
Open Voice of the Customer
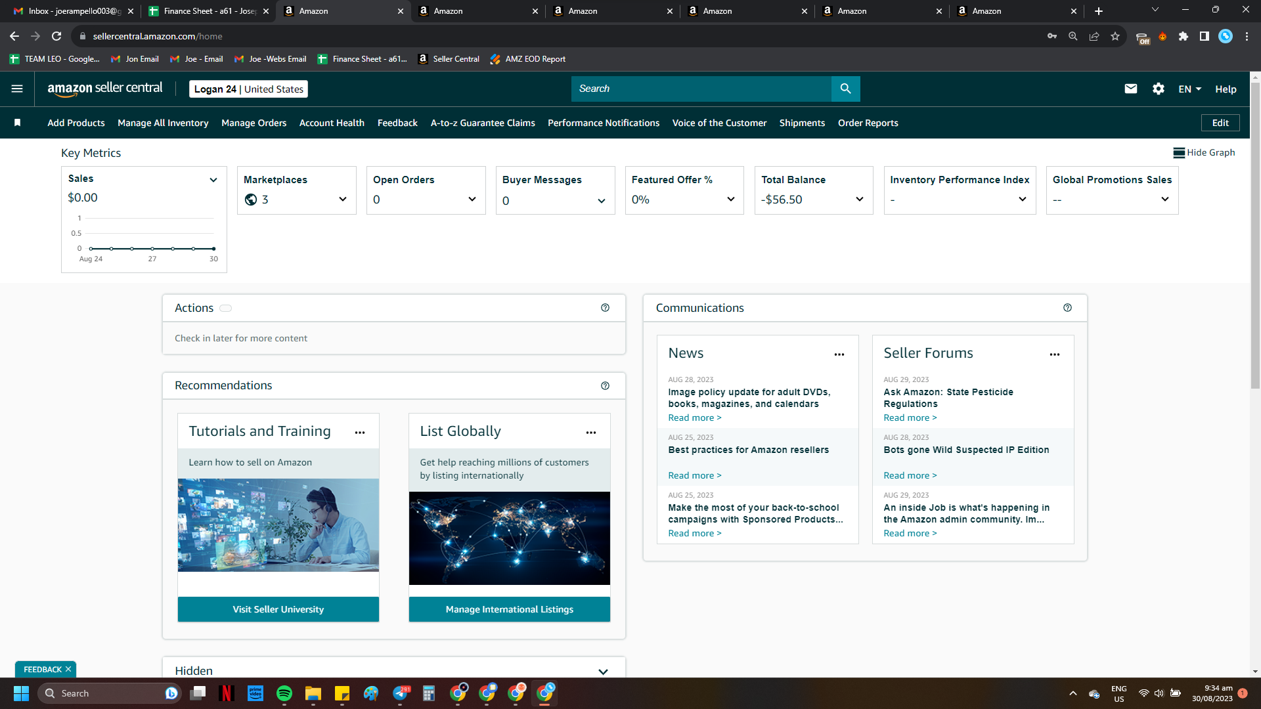719,123
